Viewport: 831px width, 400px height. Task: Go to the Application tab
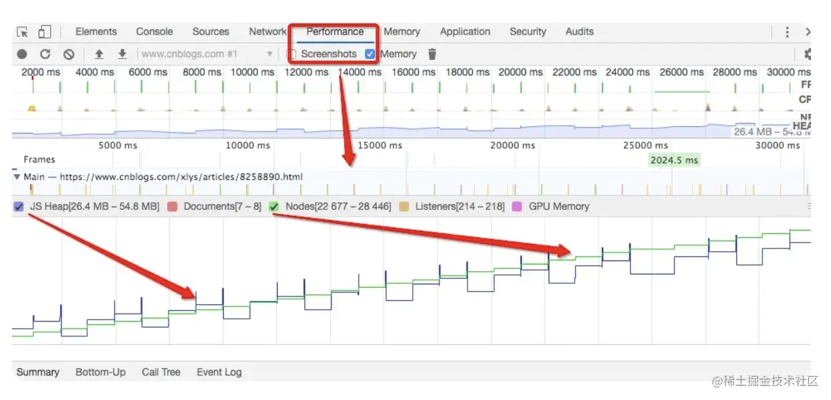coord(465,32)
